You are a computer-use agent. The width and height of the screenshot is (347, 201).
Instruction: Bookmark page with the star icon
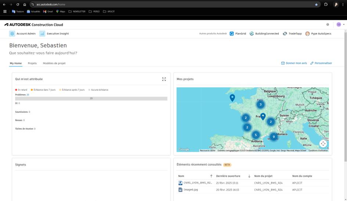pos(316,4)
